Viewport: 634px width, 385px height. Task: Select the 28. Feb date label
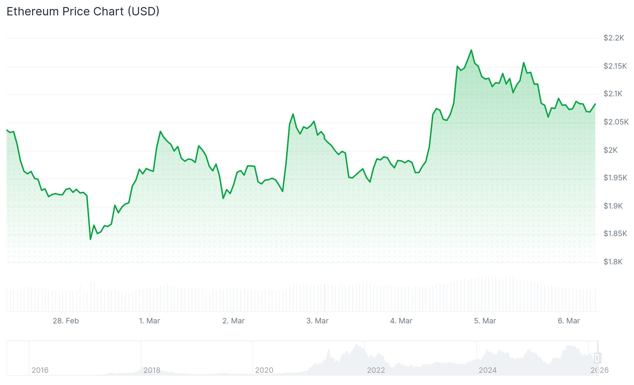click(66, 321)
